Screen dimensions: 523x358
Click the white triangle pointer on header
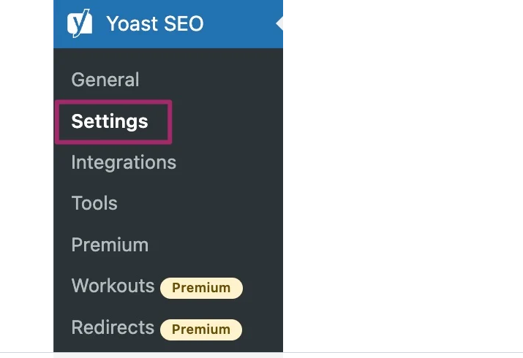coord(279,23)
